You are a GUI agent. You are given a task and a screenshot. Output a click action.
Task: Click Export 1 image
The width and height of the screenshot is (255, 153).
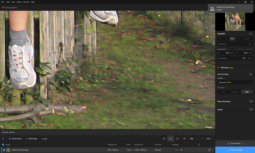235,150
